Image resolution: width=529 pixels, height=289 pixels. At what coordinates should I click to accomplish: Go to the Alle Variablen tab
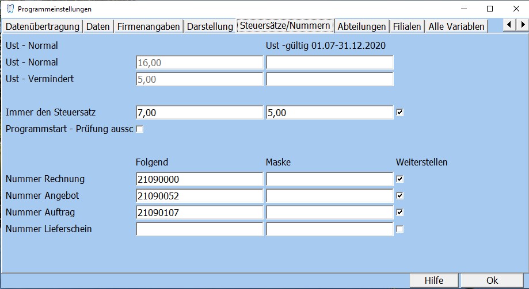[456, 26]
